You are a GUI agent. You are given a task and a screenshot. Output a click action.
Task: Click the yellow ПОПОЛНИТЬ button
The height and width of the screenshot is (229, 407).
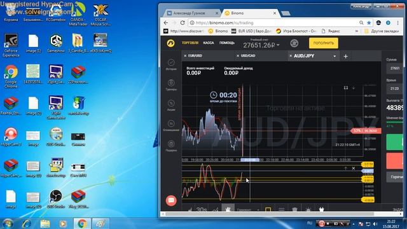coord(324,43)
